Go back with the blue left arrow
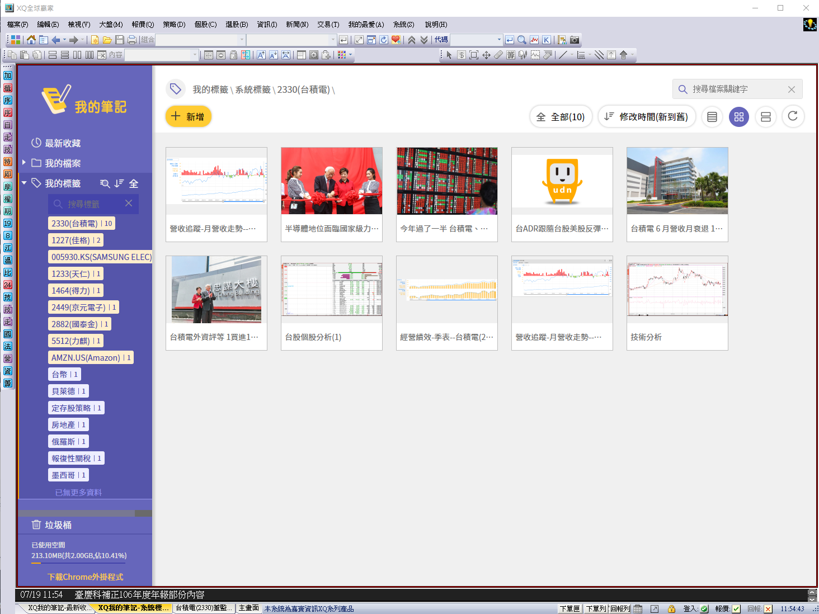This screenshot has width=819, height=614. pos(55,40)
